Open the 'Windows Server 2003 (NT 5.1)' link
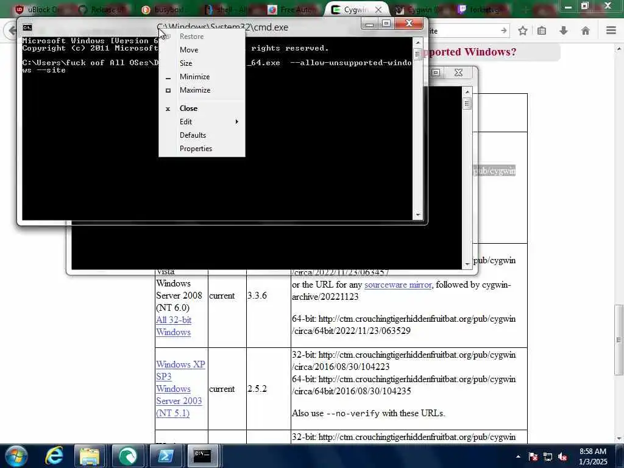 point(179,401)
